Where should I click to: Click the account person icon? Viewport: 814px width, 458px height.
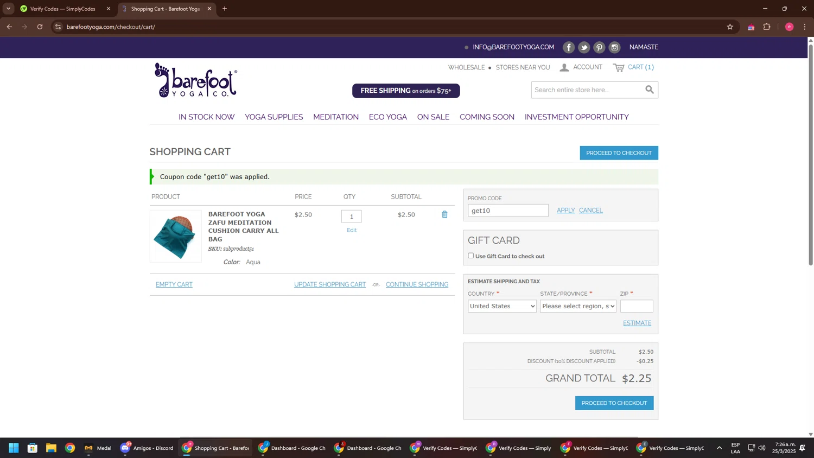[x=564, y=67]
